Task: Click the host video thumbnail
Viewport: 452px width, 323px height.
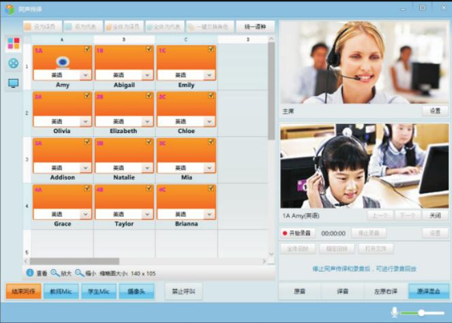Action: pyautogui.click(x=364, y=63)
